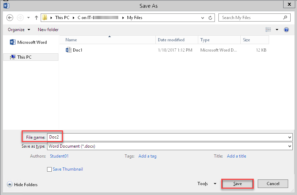Click Add a tag link
This screenshot has height=195, width=297.
point(147,156)
